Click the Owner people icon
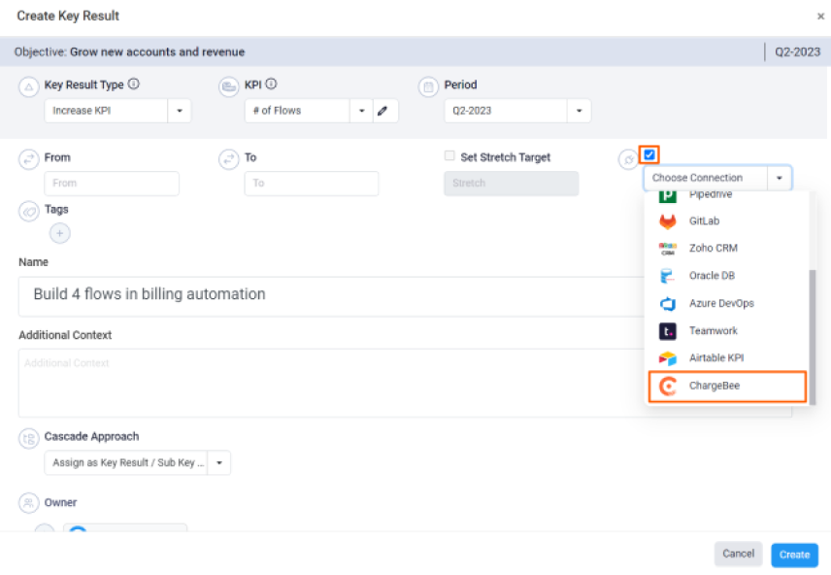 [x=28, y=503]
